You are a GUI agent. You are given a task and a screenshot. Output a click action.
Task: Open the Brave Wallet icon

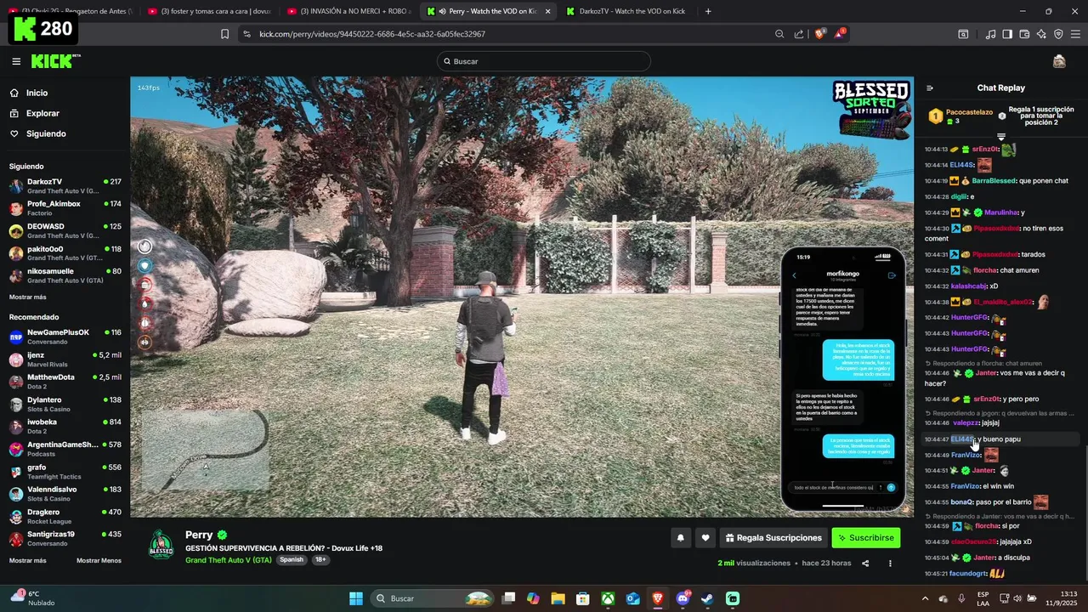1024,34
